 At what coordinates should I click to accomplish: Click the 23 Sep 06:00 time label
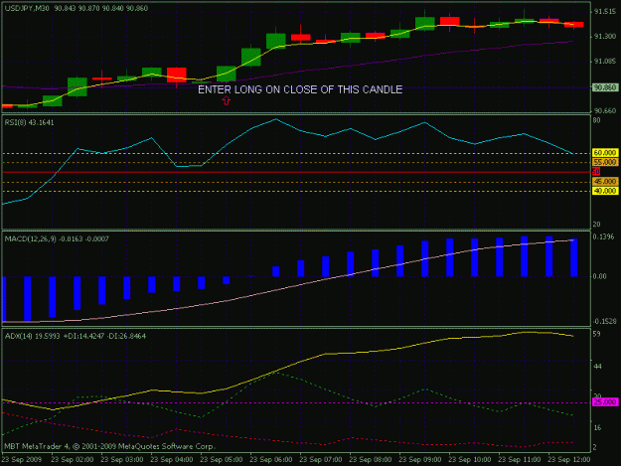coord(271,460)
